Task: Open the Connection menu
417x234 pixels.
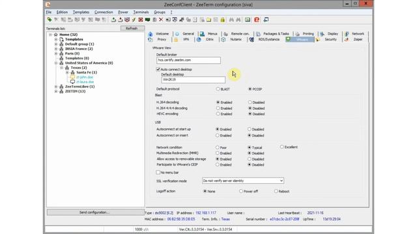Action: pos(104,12)
